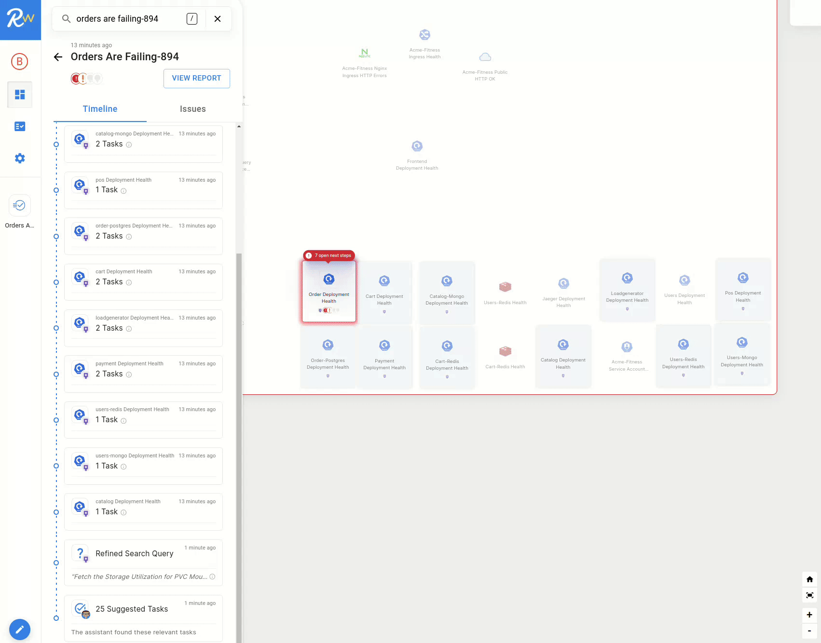Fit the map to screen

coord(809,596)
